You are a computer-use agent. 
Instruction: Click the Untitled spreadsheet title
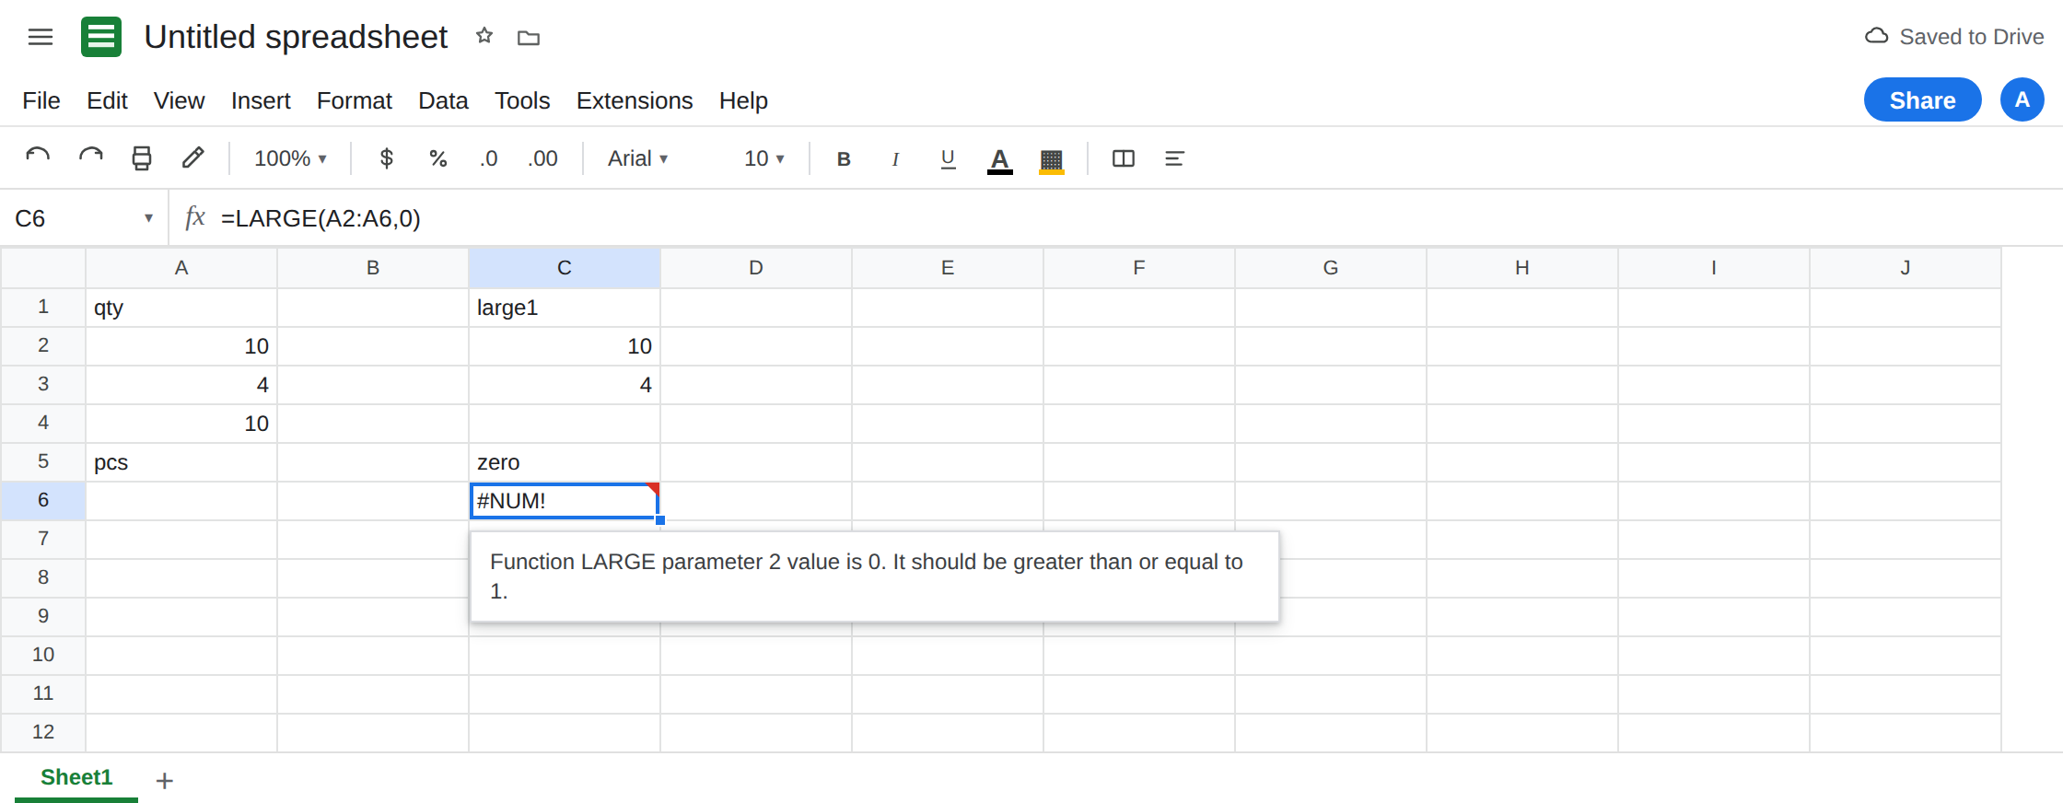tap(296, 37)
